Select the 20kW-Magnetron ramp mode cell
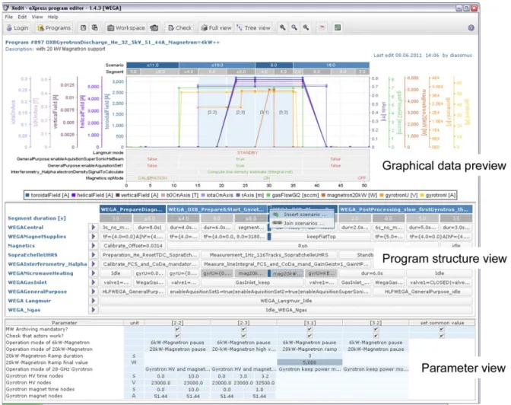The width and height of the screenshot is (511, 405). [309, 349]
